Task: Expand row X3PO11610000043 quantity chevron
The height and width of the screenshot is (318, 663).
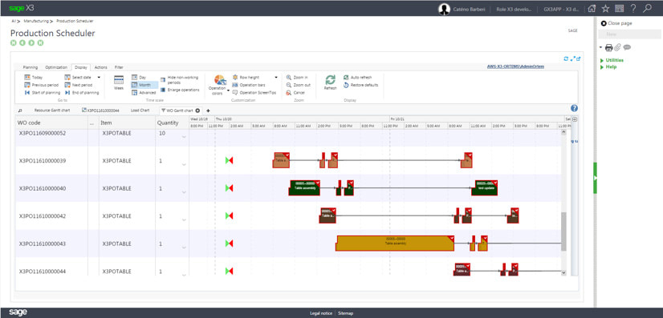Action: click(x=184, y=248)
